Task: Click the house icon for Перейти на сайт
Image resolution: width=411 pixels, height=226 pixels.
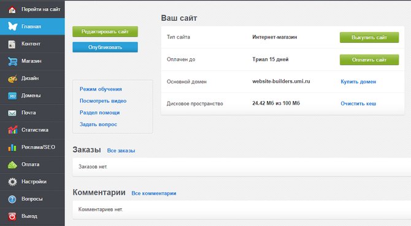Action: click(x=12, y=10)
